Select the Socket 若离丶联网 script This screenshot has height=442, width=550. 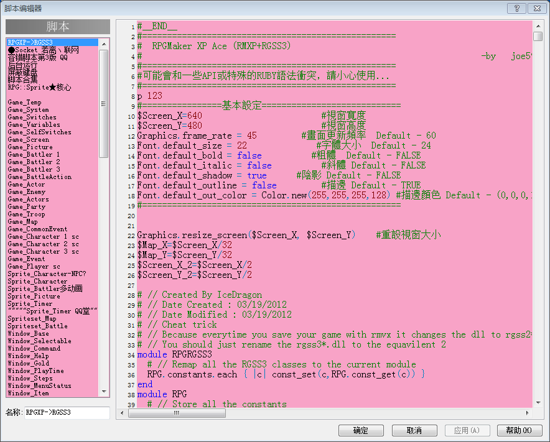(x=53, y=50)
